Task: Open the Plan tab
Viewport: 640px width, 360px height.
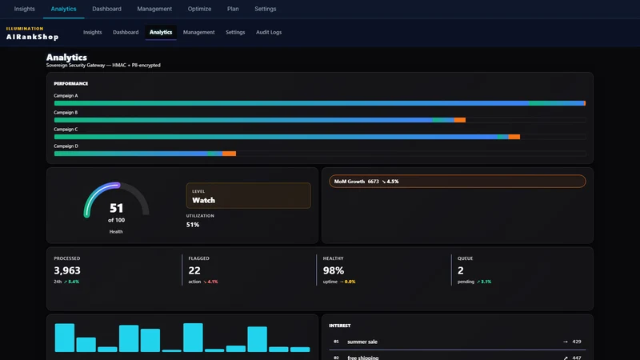Action: [x=233, y=9]
